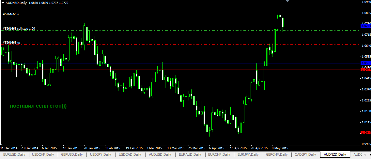Image resolution: width=371 pixels, height=159 pixels.
Task: Switch to the EURUSD,Daily tab
Action: coord(14,154)
